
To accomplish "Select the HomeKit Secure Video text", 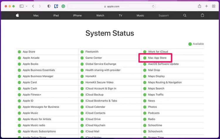I will [99, 82].
